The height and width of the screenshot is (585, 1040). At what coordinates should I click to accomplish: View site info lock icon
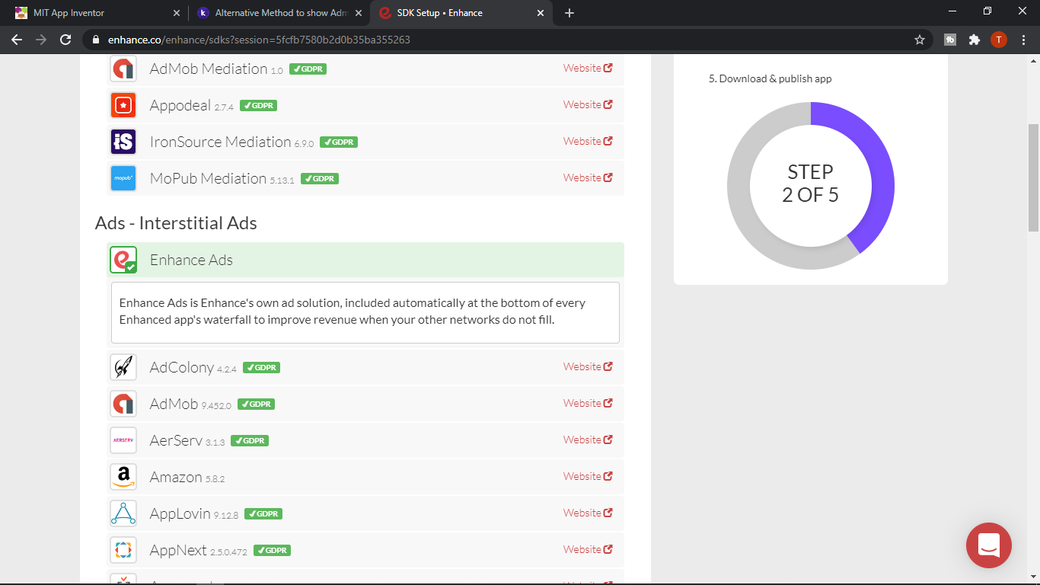(x=96, y=40)
